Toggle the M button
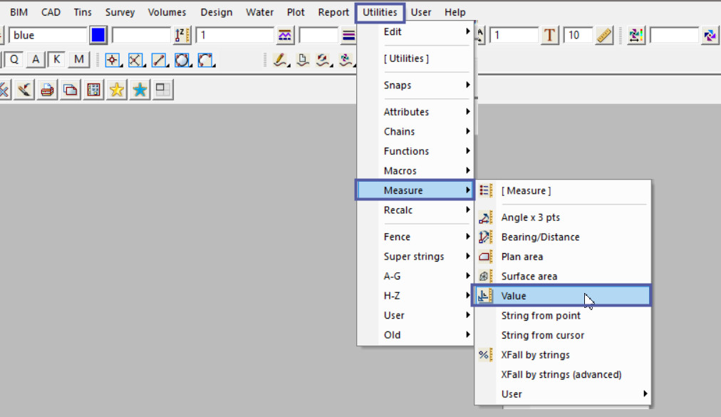This screenshot has width=721, height=417. (x=78, y=60)
